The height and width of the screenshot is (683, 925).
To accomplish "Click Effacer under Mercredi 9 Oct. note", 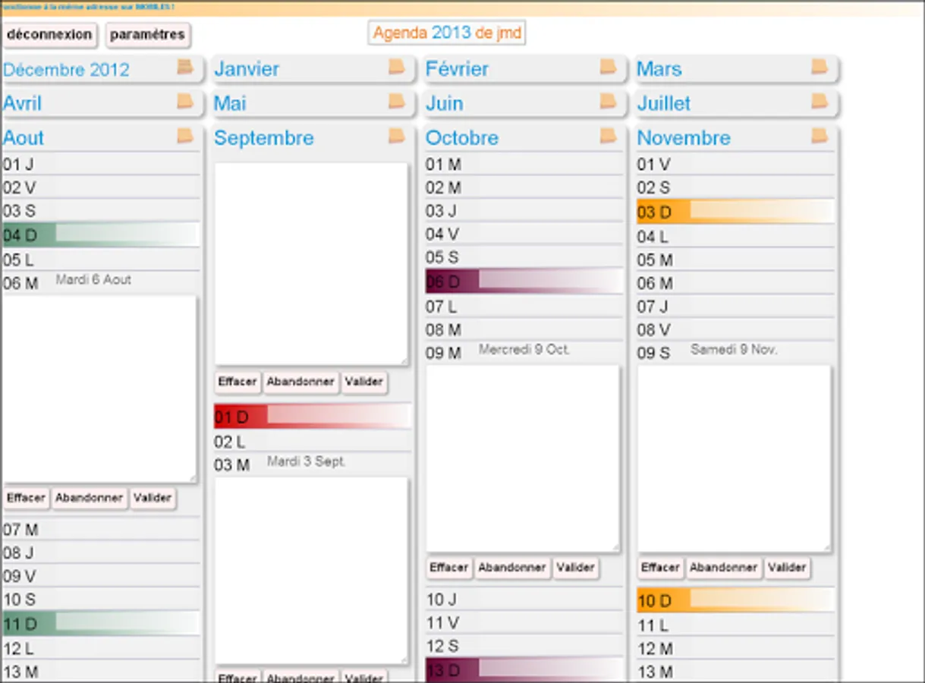I will pos(449,568).
